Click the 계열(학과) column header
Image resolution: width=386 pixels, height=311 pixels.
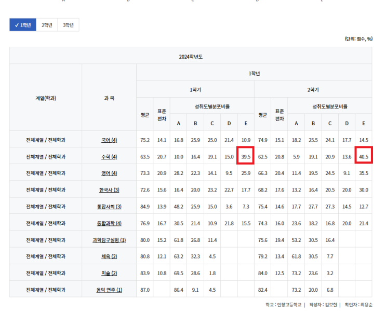pos(46,98)
